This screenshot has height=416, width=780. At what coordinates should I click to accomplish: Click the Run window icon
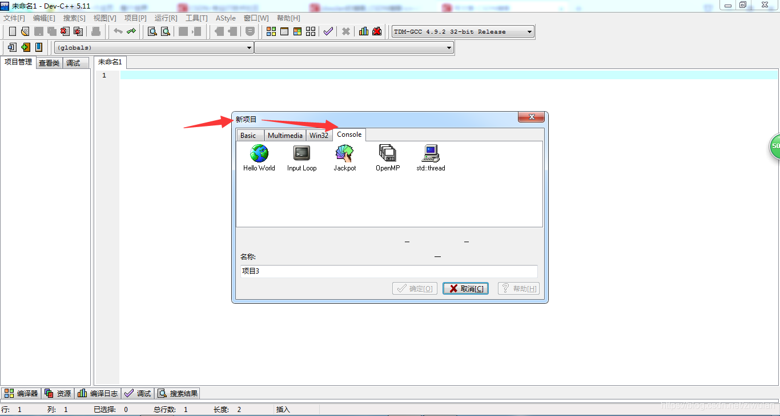click(x=284, y=31)
